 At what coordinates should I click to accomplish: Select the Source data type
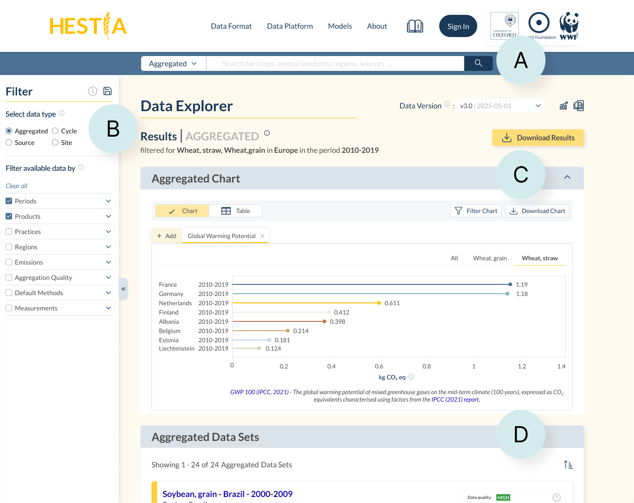9,143
